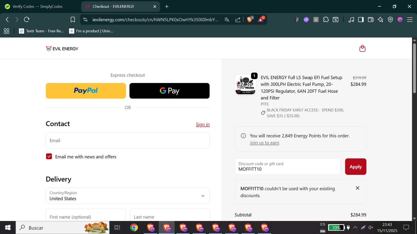Image resolution: width=417 pixels, height=234 pixels.
Task: Click the 70% battery indicator
Action: pyautogui.click(x=336, y=228)
